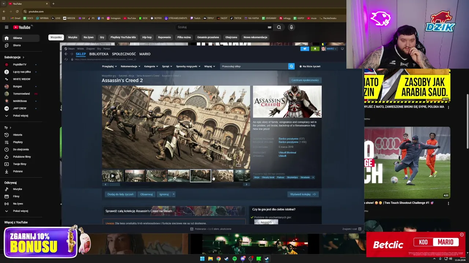Go back in the Chrome browser

tap(4, 11)
